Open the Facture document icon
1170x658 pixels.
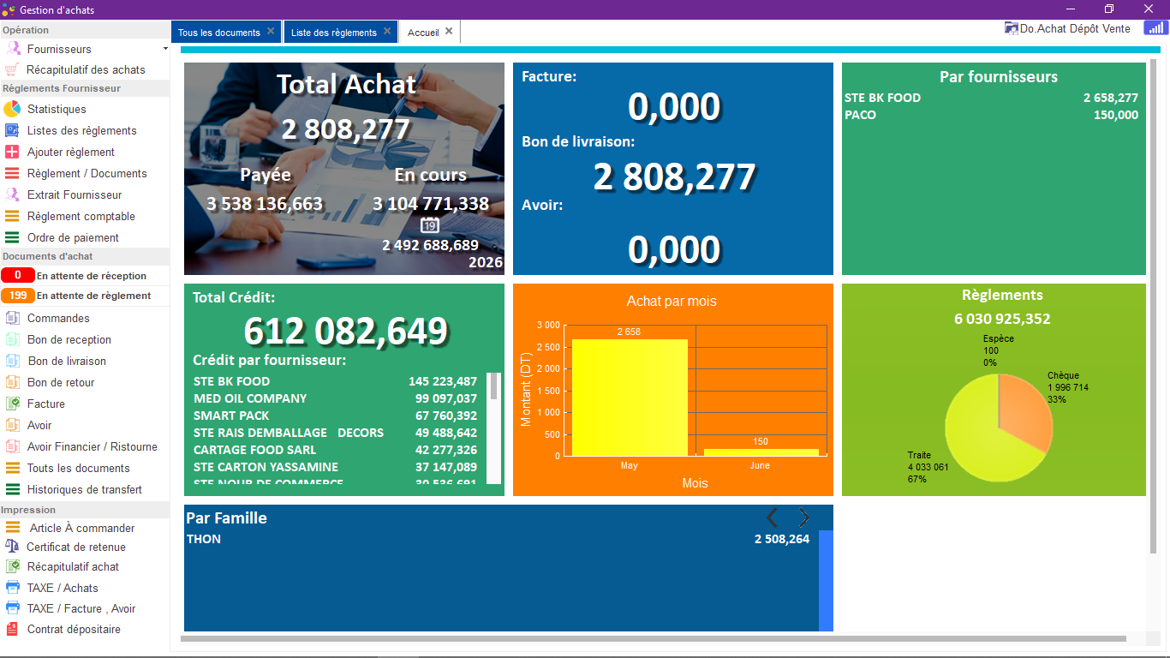[12, 404]
